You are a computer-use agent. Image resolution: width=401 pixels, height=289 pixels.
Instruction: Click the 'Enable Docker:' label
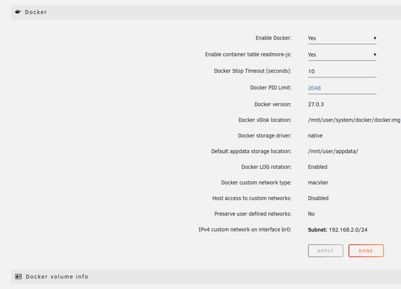coord(273,38)
